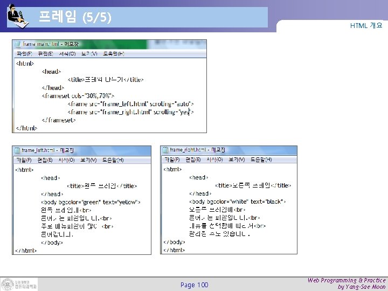
Task: Click opening <html> tag in frame_right.html window
Action: point(172,169)
